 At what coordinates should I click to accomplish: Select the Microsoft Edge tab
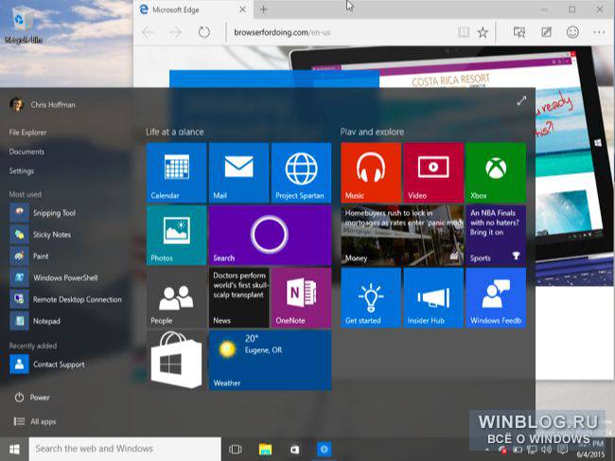tap(193, 9)
